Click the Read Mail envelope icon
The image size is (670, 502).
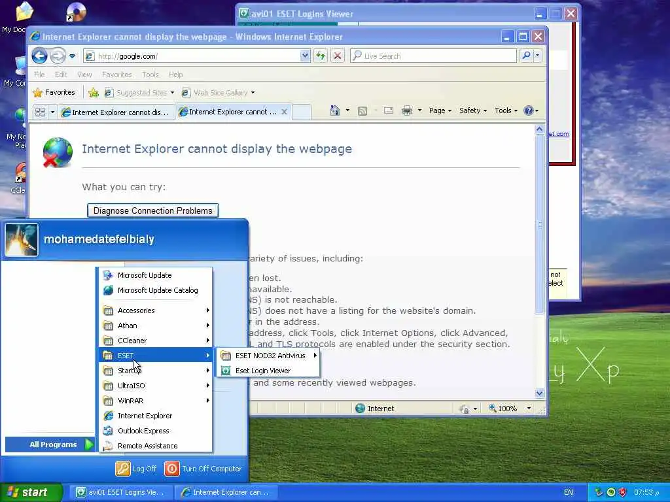point(389,110)
